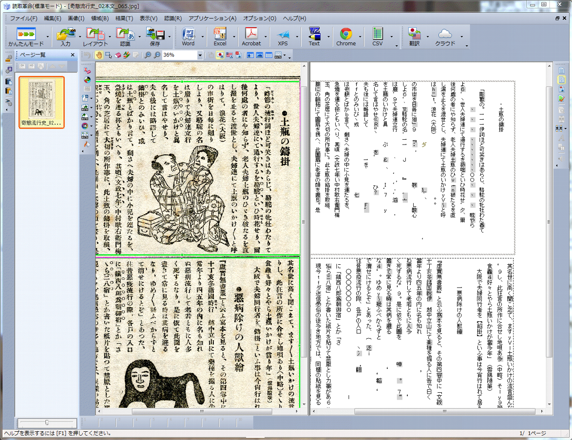Expand the 入力 button dropdown arrow

pos(79,37)
